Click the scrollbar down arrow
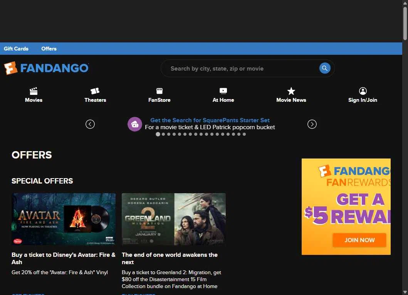Image resolution: width=408 pixels, height=295 pixels. click(405, 292)
